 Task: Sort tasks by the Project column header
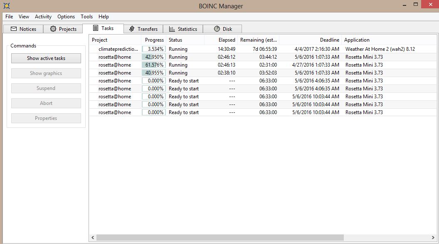tap(115, 40)
